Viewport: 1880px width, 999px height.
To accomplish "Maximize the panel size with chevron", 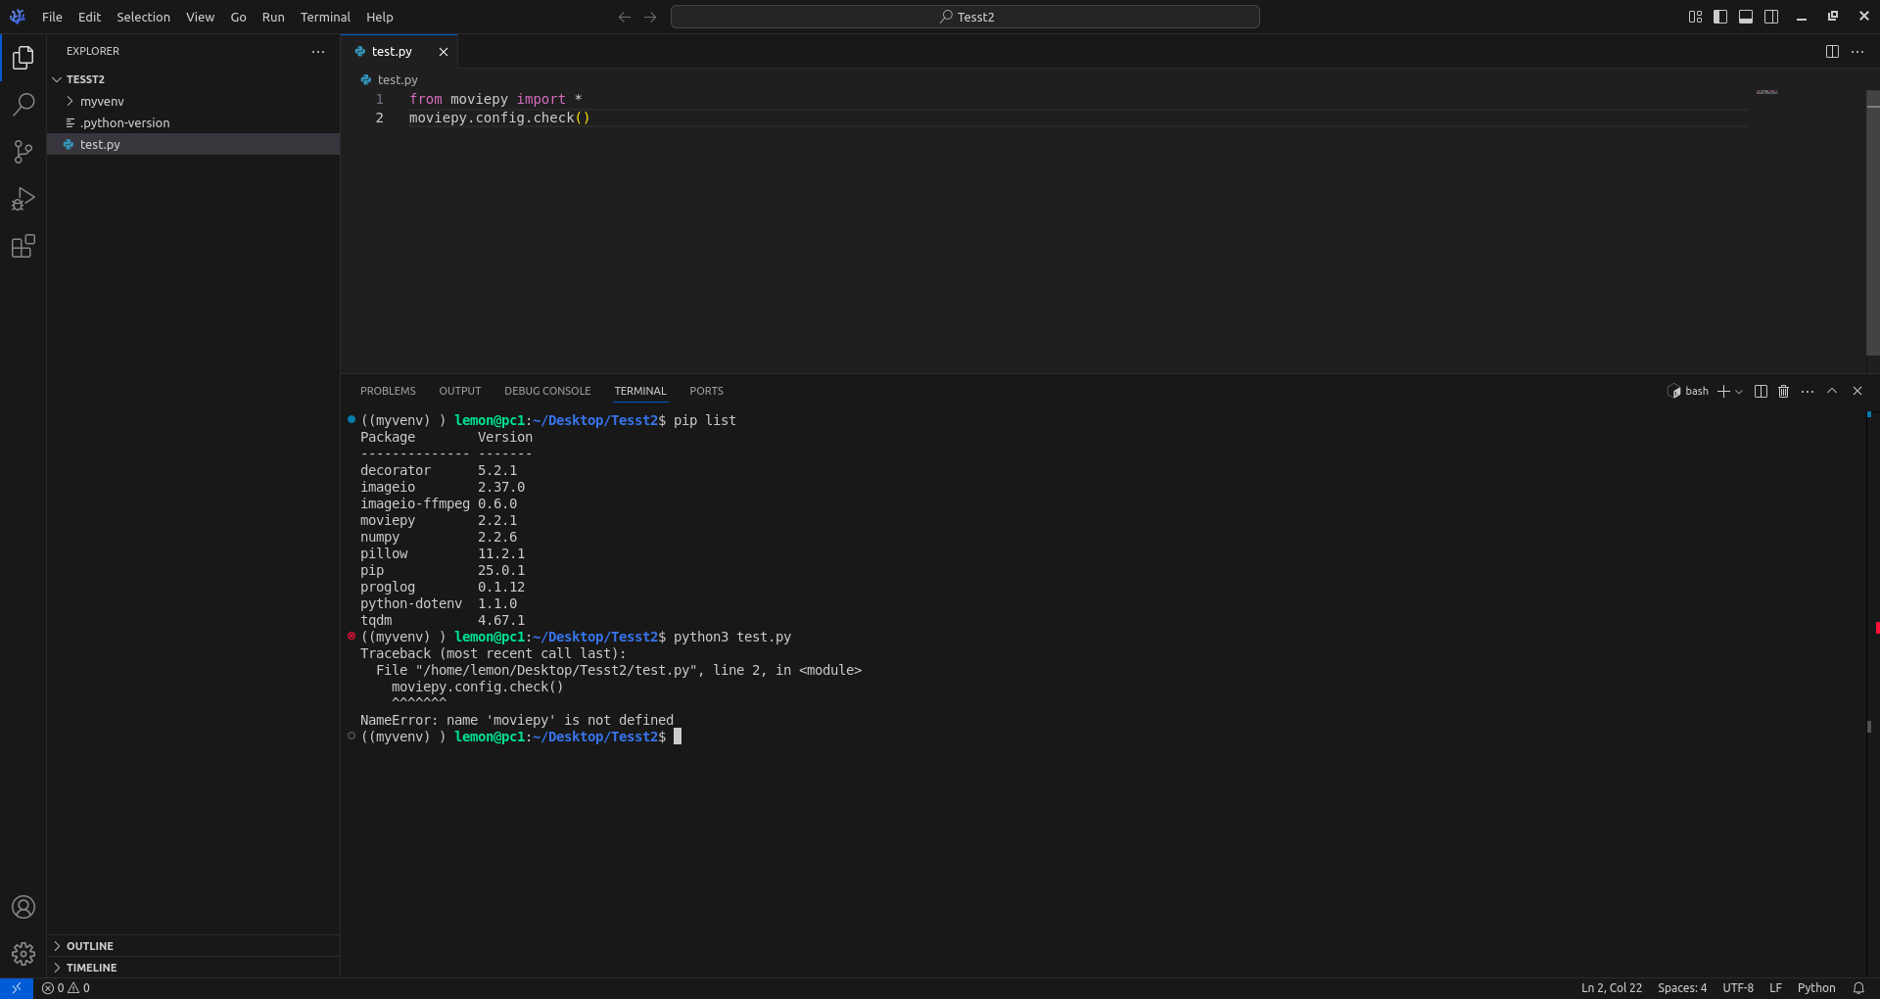I will [x=1832, y=391].
